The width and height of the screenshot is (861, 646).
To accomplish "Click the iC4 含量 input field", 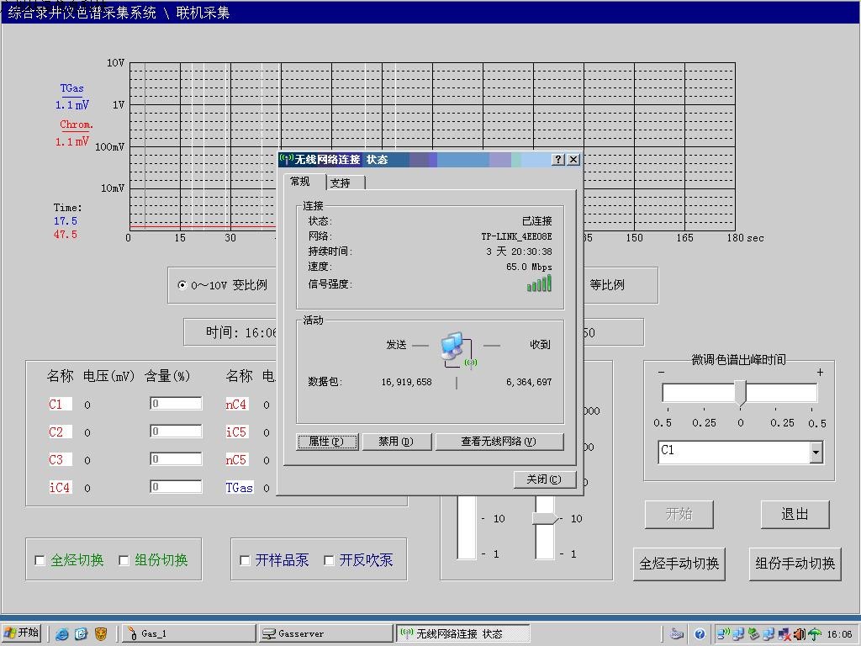I will click(x=177, y=487).
